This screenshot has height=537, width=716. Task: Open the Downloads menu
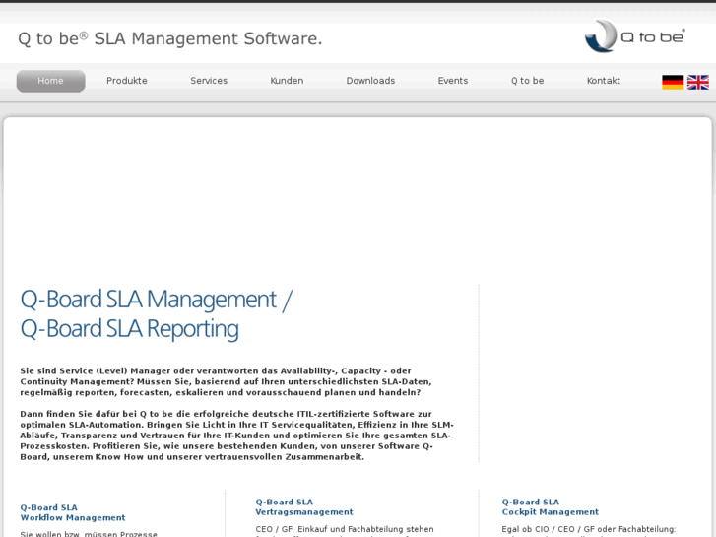(370, 81)
